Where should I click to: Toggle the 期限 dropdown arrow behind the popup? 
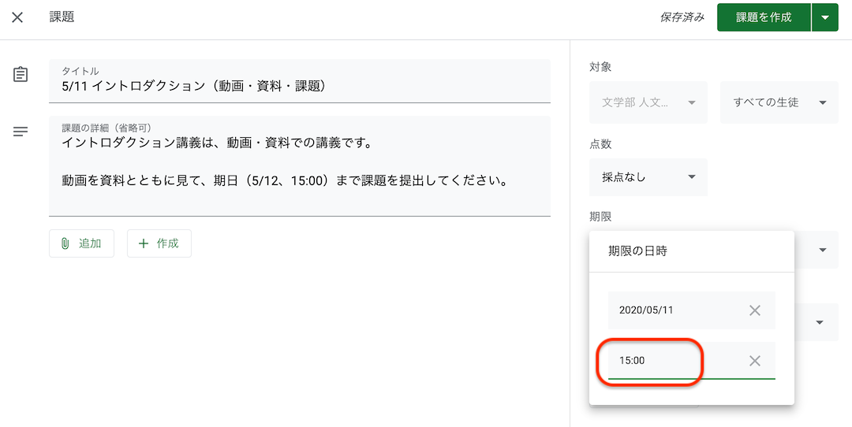pos(823,250)
